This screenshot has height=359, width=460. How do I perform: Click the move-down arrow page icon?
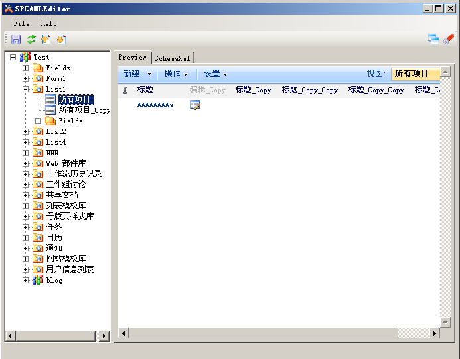tap(61, 39)
